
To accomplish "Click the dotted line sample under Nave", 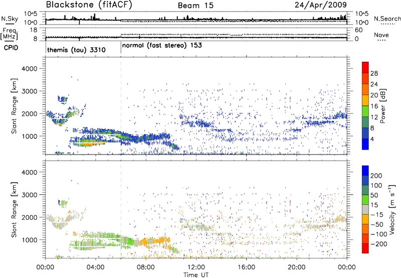I will [382, 40].
